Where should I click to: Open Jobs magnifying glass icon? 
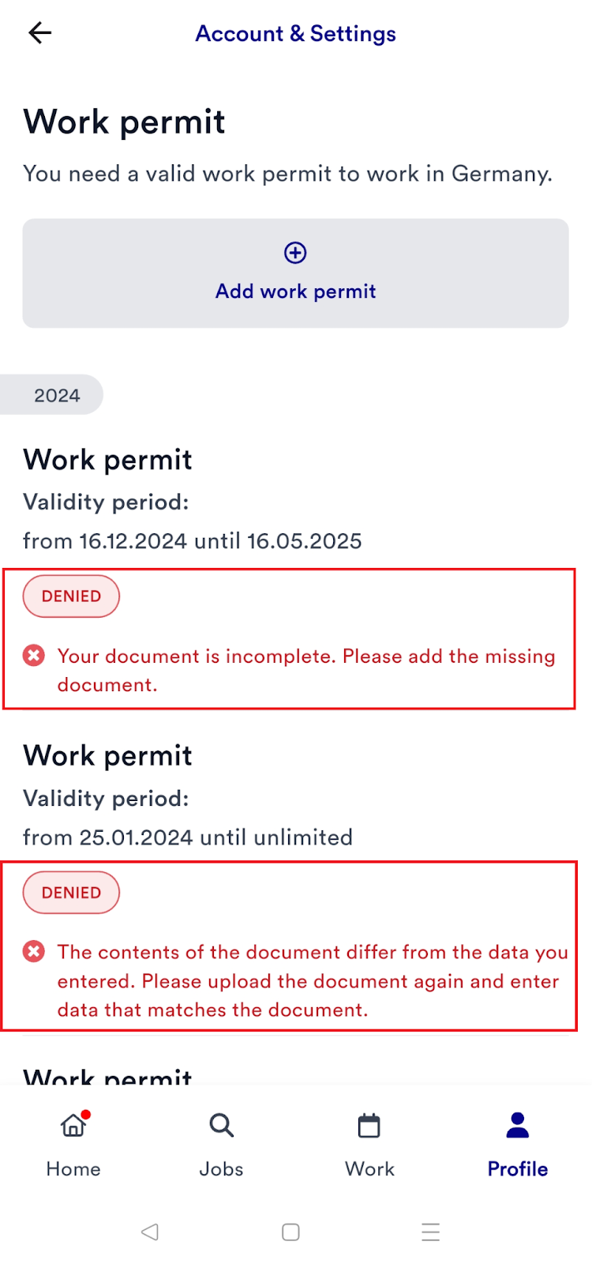[221, 1125]
